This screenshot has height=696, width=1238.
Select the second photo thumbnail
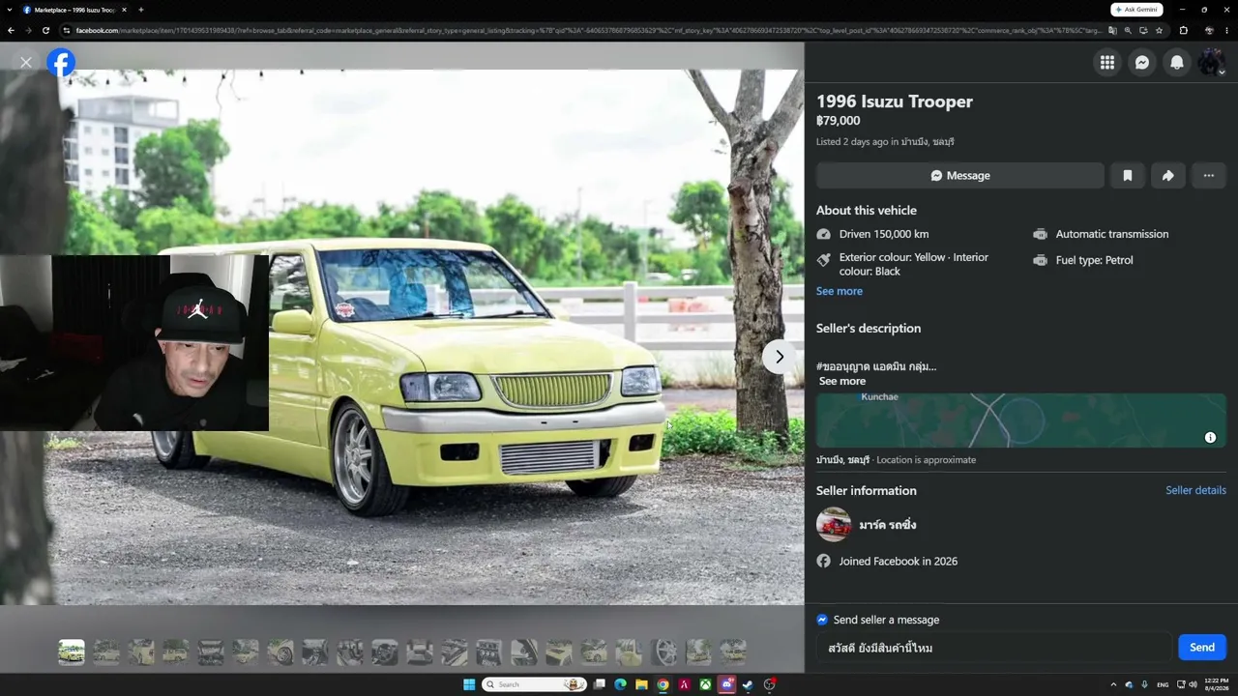pyautogui.click(x=106, y=652)
